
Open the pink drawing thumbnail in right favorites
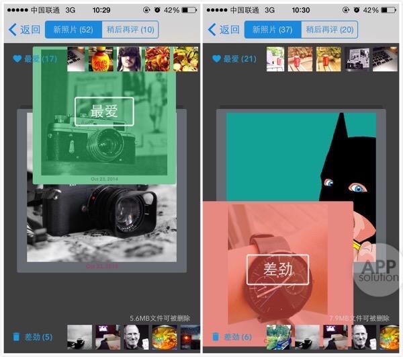[275, 59]
